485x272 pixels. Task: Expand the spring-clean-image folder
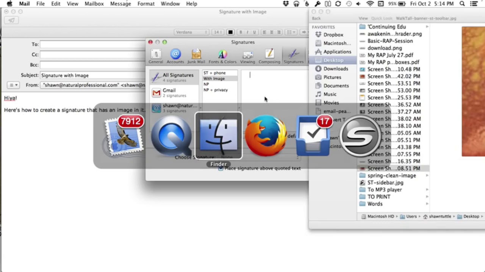tap(427, 176)
